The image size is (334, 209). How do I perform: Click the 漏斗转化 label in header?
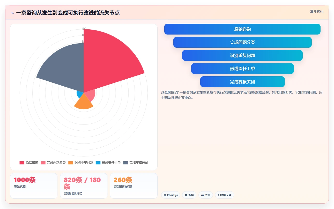pyautogui.click(x=316, y=11)
